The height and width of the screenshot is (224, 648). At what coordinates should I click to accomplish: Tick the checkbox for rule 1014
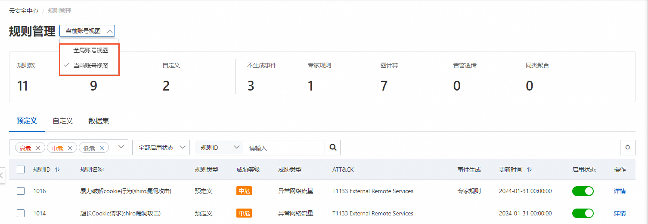point(21,213)
